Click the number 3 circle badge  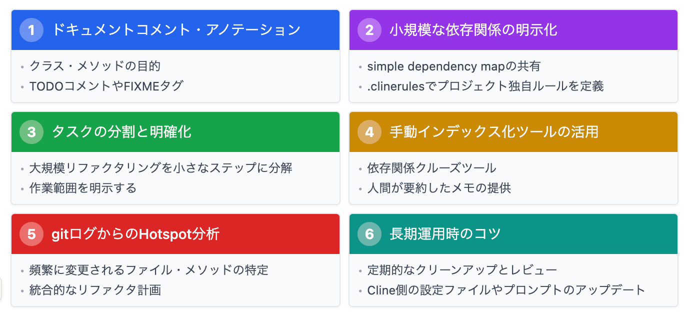pos(31,132)
